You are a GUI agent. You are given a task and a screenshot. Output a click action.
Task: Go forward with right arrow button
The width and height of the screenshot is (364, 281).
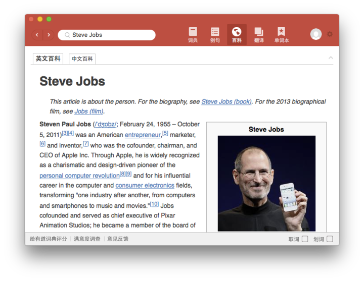coord(49,35)
